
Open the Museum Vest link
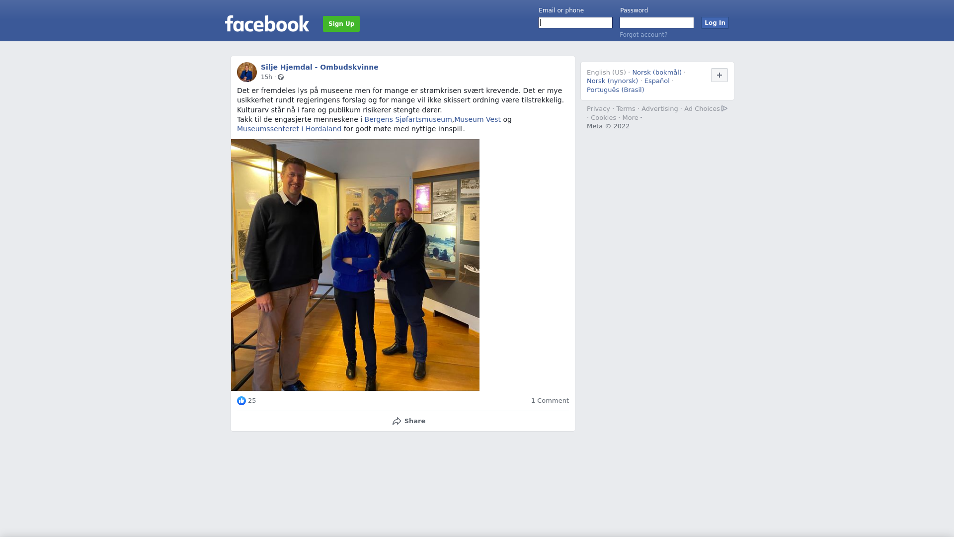pos(477,119)
